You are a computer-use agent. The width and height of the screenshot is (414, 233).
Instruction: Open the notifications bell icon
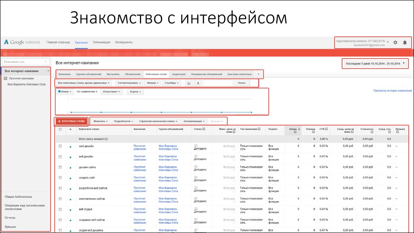click(405, 42)
